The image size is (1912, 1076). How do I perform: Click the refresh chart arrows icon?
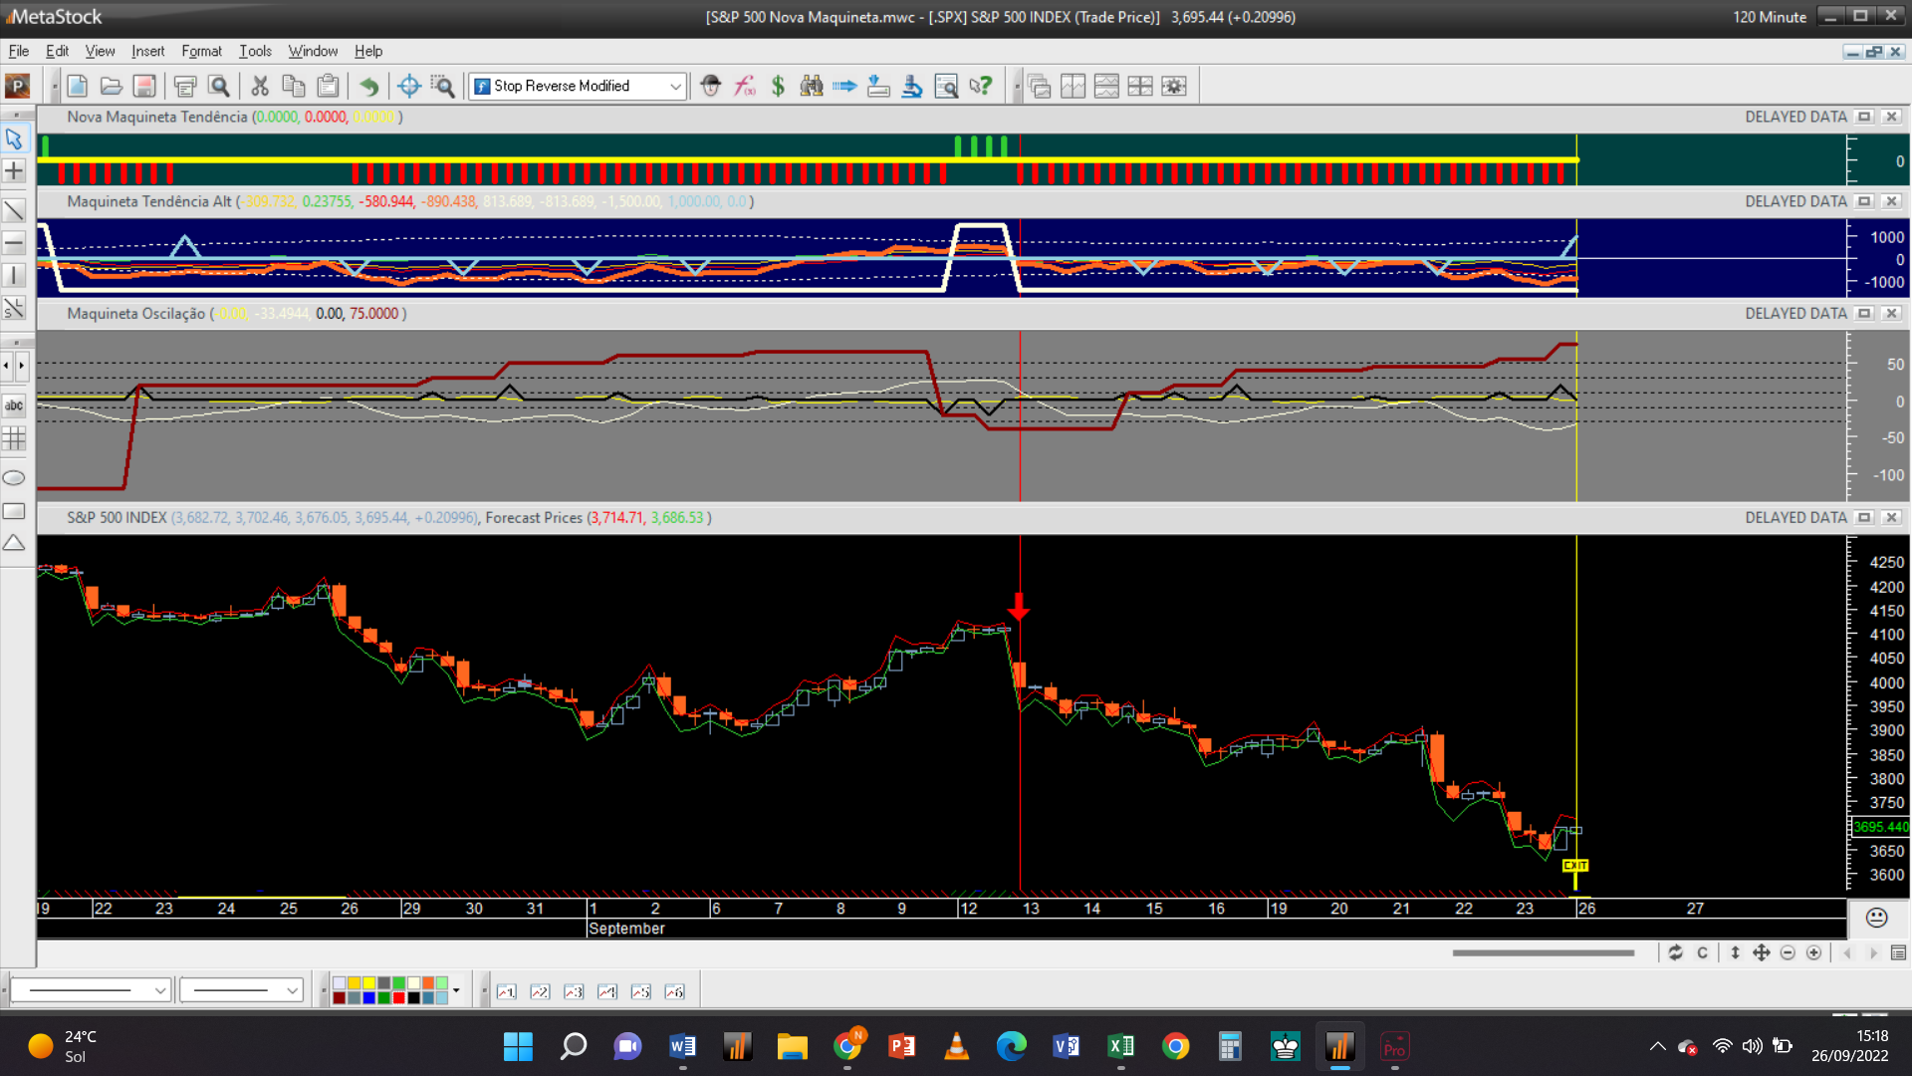point(1675,953)
